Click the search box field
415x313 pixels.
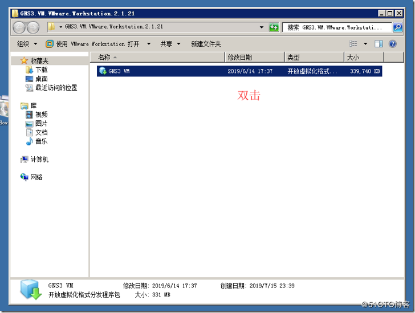(x=337, y=27)
